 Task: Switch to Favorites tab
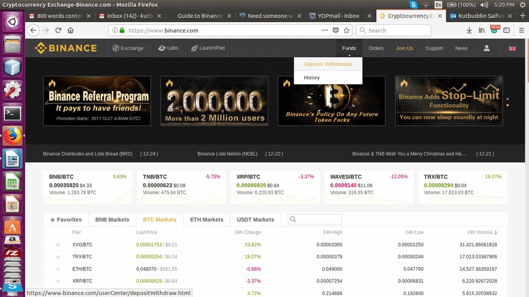click(x=66, y=219)
